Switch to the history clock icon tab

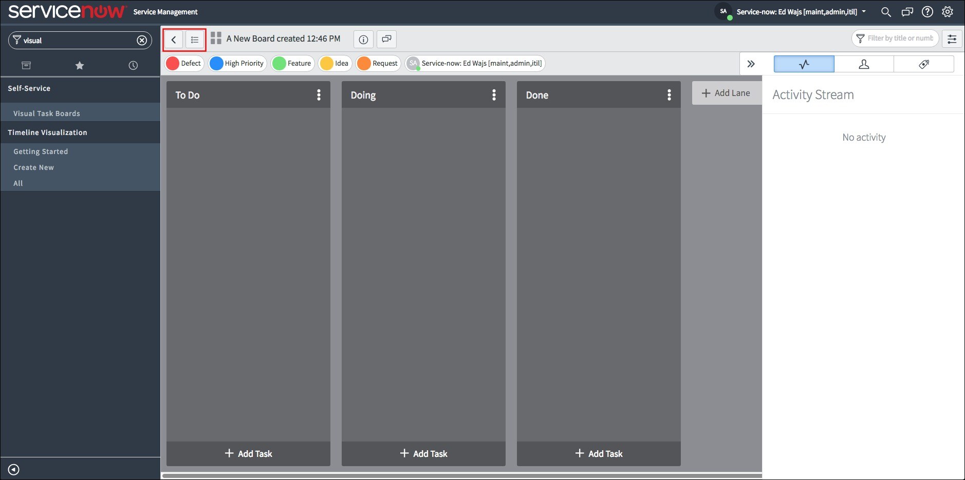click(133, 65)
